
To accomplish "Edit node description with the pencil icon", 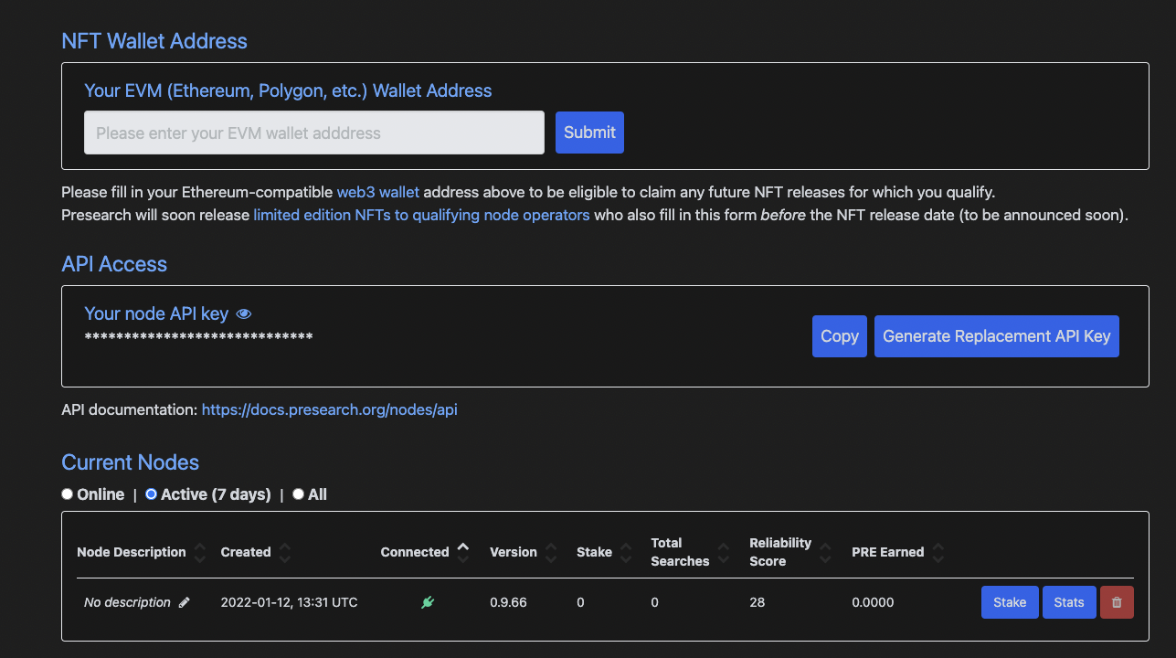I will [x=185, y=602].
